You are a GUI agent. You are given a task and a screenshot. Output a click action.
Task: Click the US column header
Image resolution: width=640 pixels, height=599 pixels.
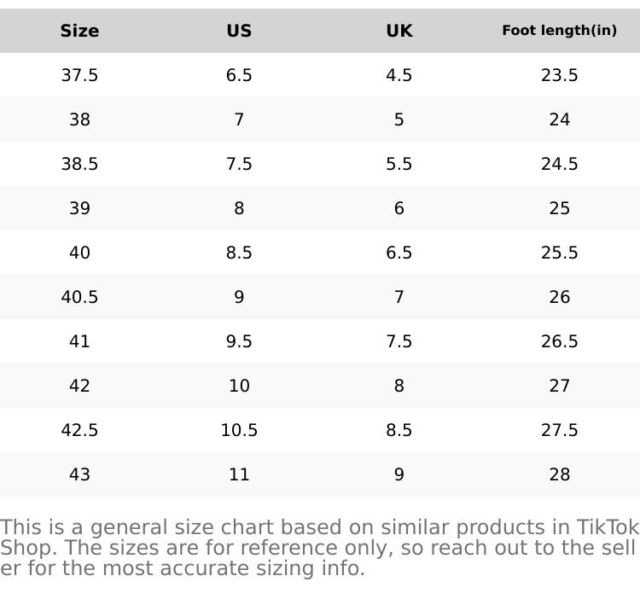[x=239, y=32]
